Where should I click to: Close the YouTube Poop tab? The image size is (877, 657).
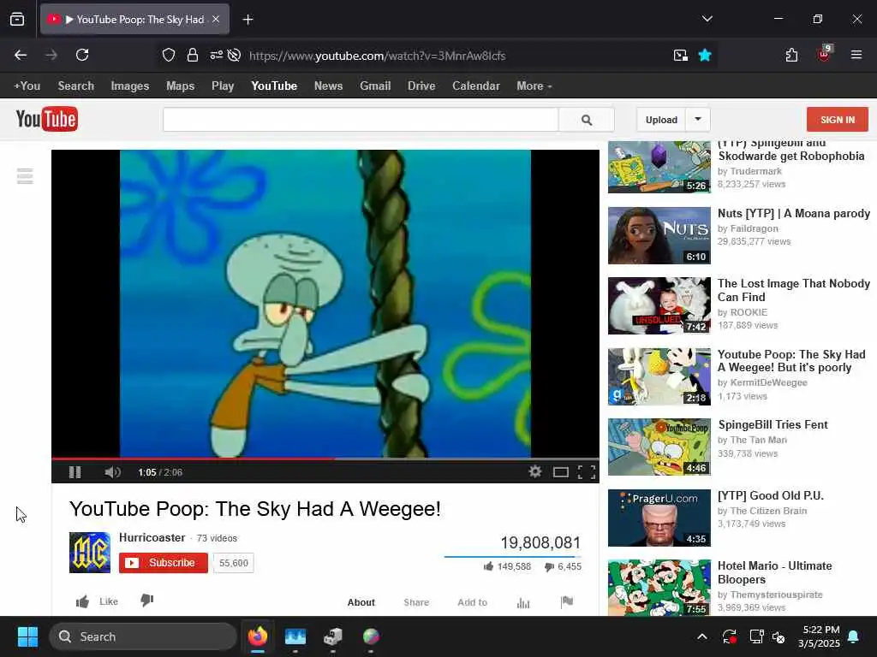[216, 19]
